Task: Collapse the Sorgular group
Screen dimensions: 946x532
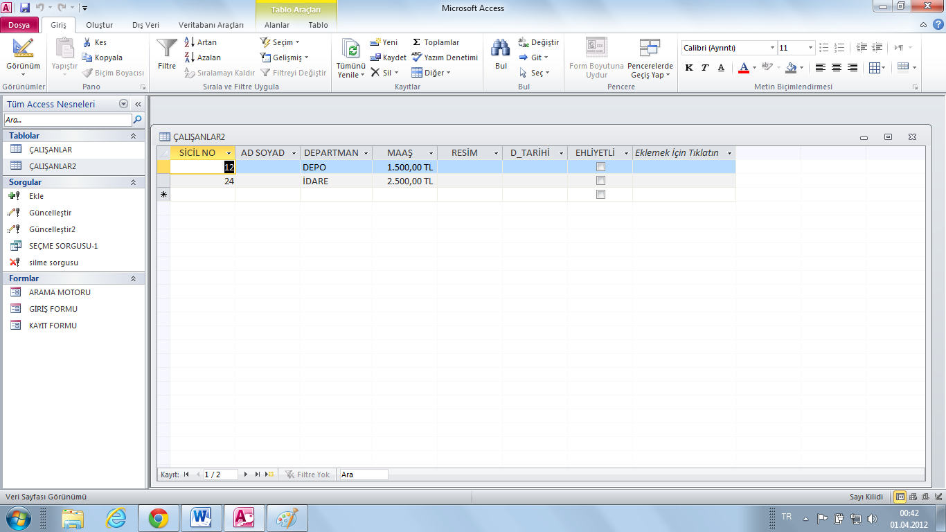Action: click(x=133, y=182)
